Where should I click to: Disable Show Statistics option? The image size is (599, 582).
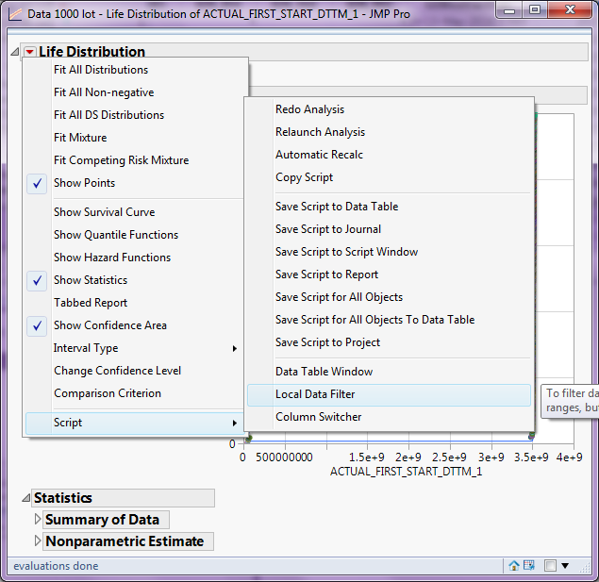90,280
